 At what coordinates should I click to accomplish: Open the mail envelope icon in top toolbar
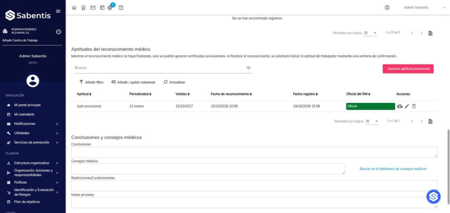click(93, 8)
